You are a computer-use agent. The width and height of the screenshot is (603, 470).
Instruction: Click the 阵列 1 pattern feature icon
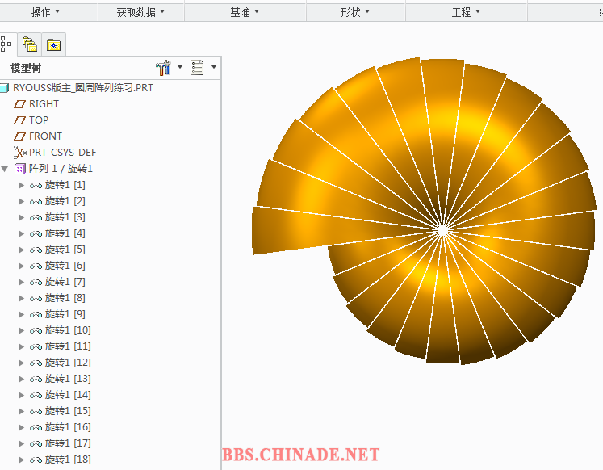click(x=20, y=169)
